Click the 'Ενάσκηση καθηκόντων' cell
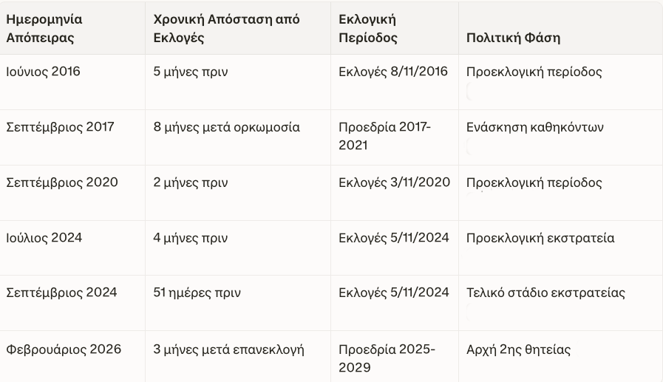The width and height of the screenshot is (663, 382). tap(535, 127)
